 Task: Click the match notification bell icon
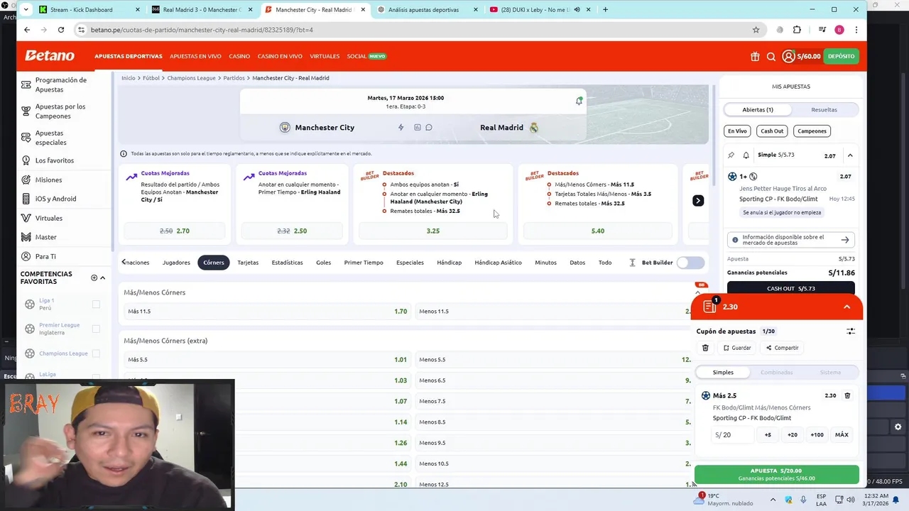[579, 101]
